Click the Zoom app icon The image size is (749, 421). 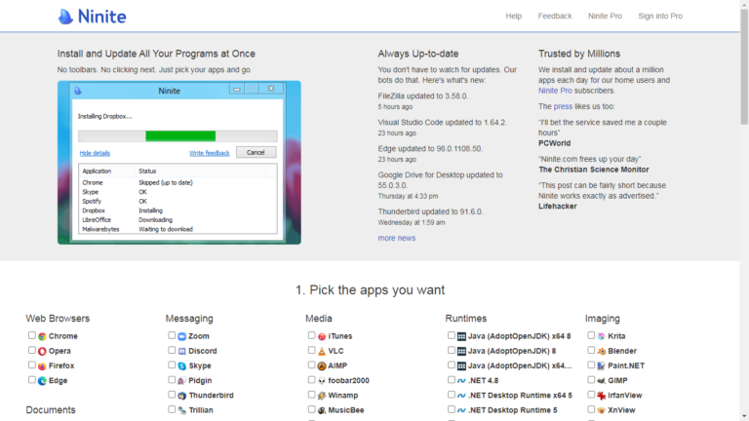click(182, 336)
